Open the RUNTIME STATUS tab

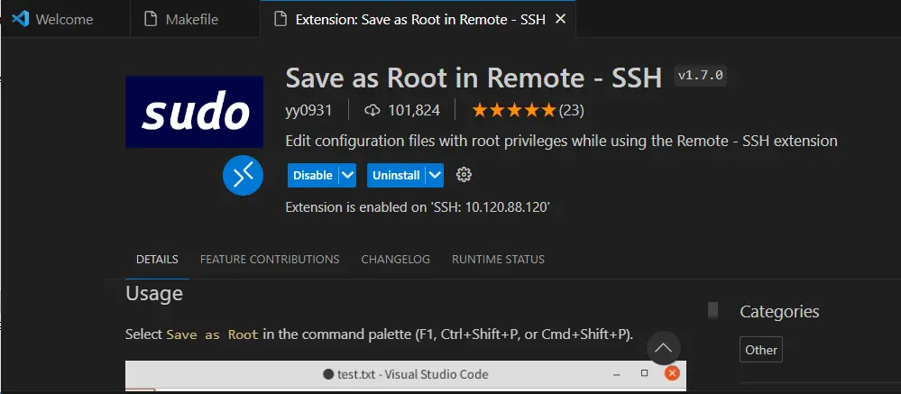tap(498, 259)
